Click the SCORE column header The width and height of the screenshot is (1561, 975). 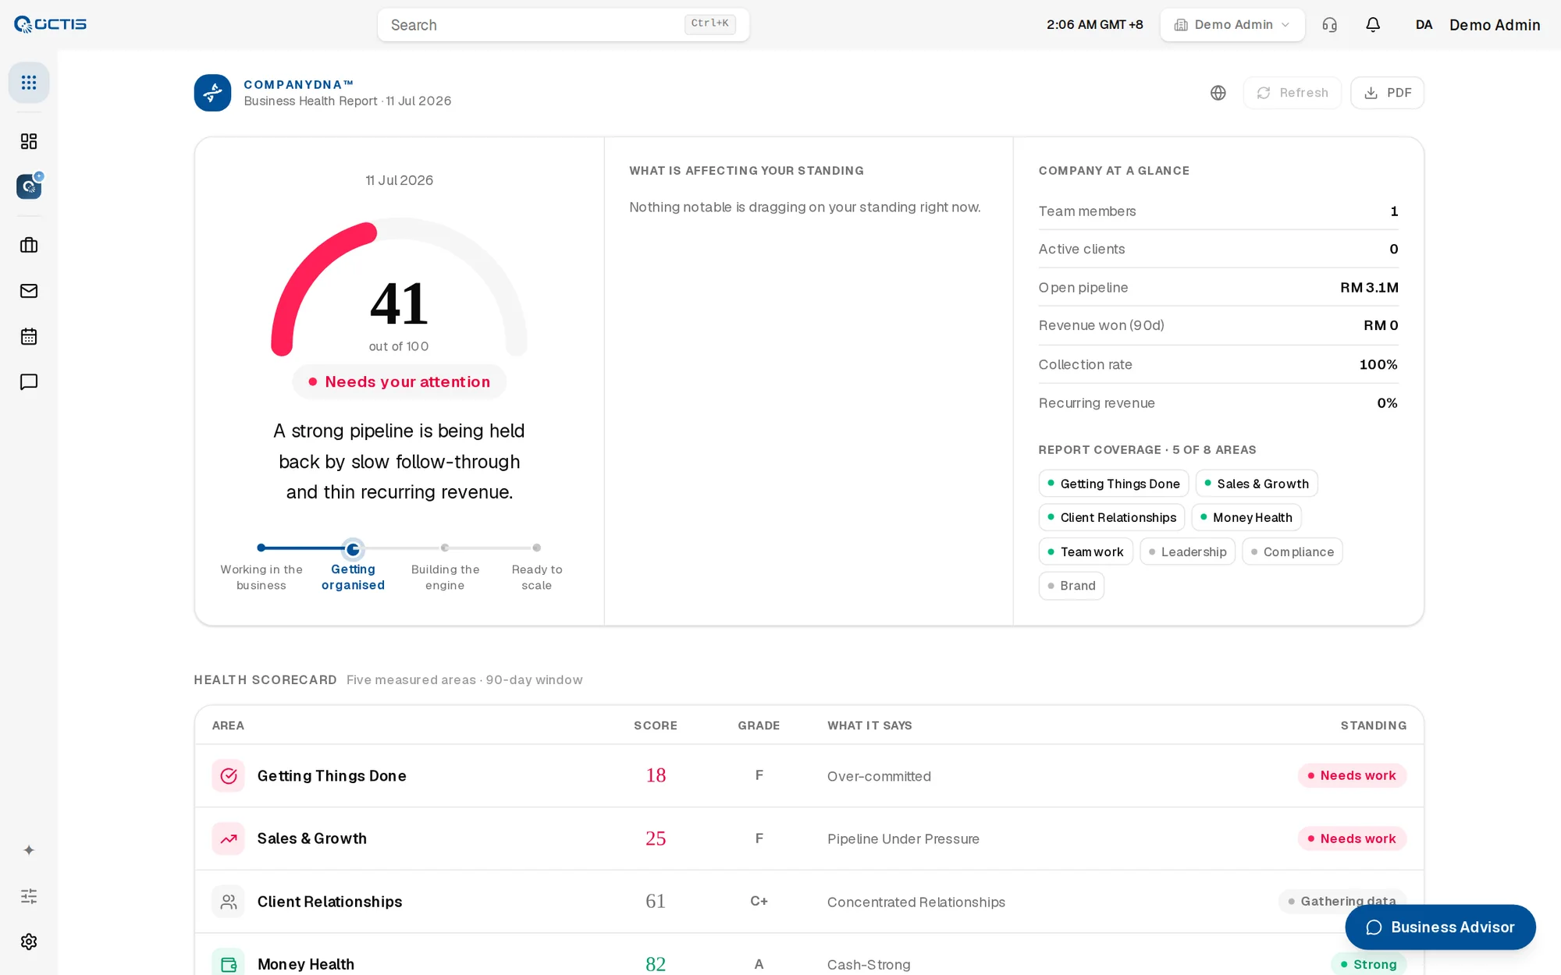coord(656,725)
